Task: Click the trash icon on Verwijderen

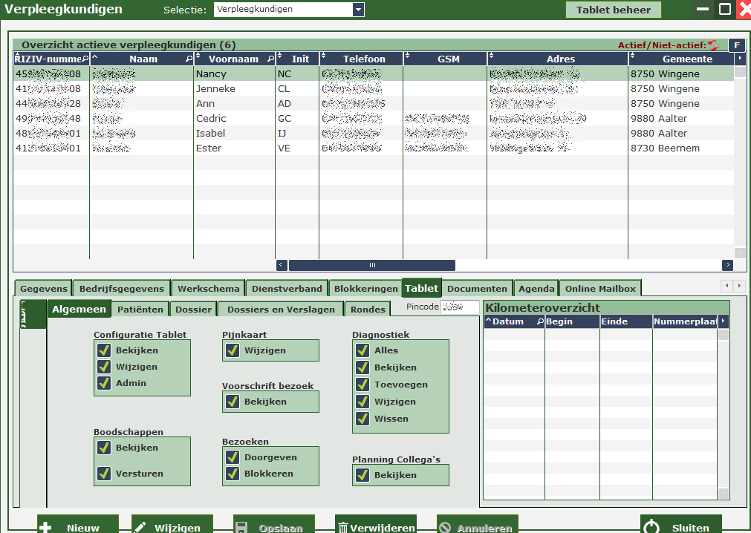Action: [342, 528]
